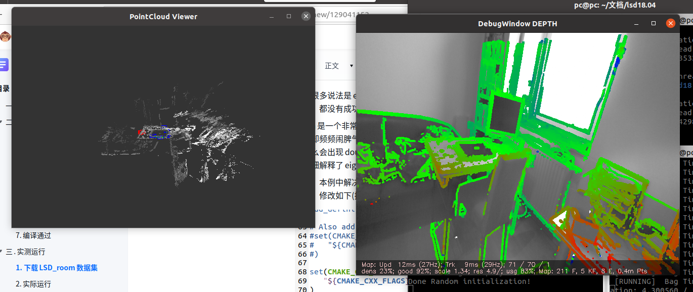The height and width of the screenshot is (292, 693).
Task: Maximize the DebugWindow DEPTH window
Action: point(653,23)
